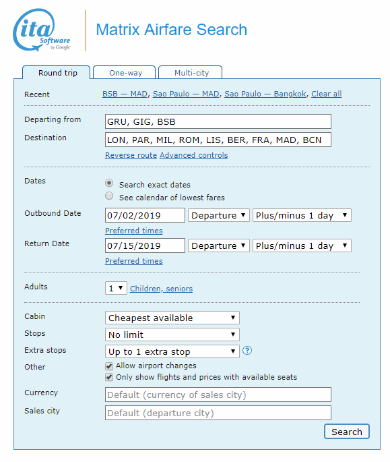Expand the Stops No limit dropdown

click(172, 335)
